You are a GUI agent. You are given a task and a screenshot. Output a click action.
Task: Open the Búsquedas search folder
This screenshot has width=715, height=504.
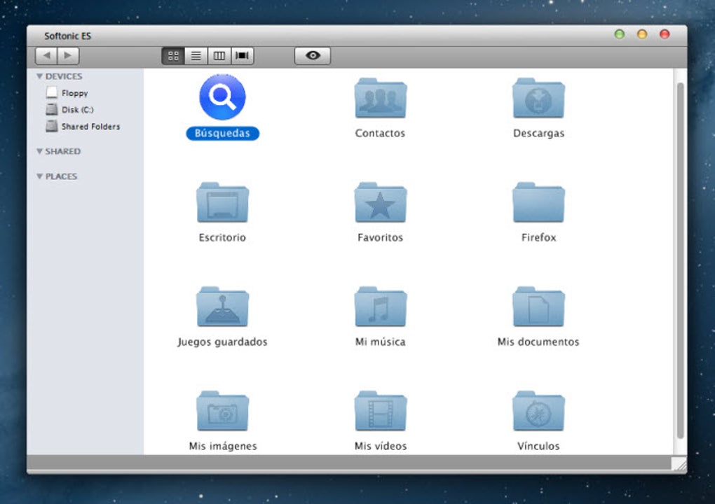pos(222,98)
